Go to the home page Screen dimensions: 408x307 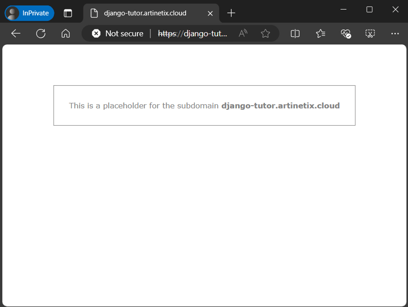coord(66,33)
